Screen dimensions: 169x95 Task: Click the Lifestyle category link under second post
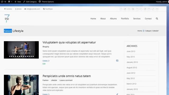click(54, 80)
